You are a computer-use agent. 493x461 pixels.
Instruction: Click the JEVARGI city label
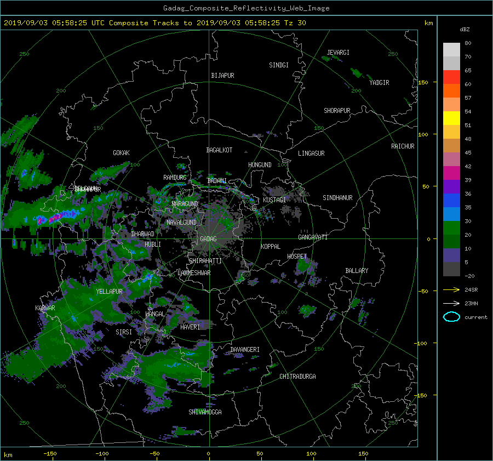pyautogui.click(x=338, y=53)
